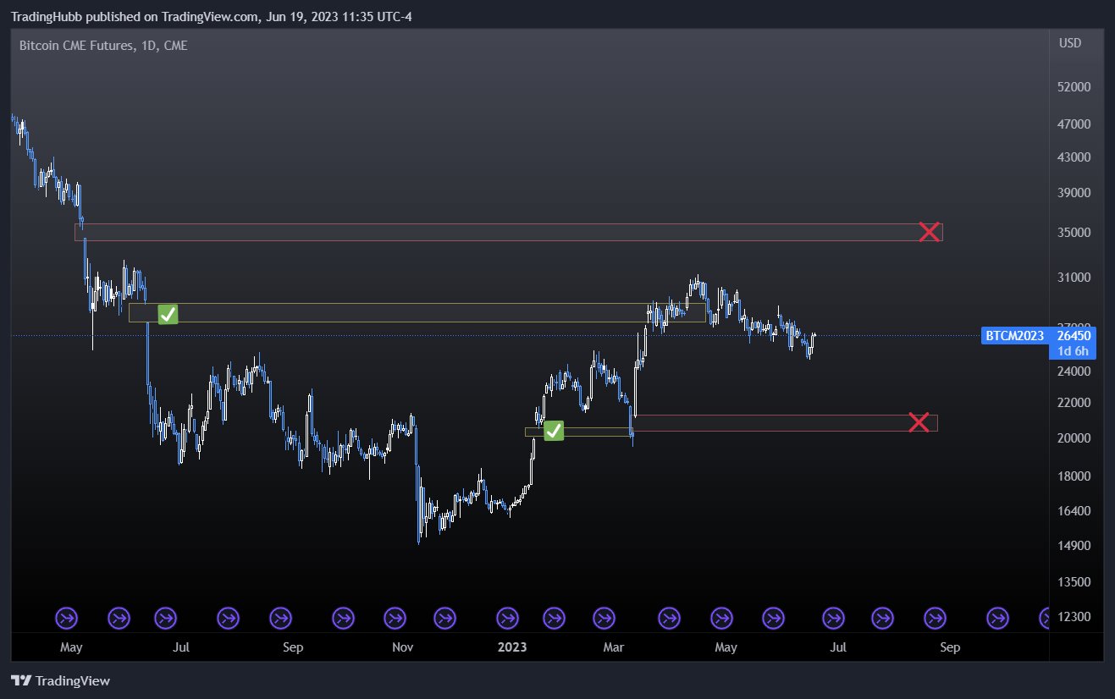Click the USD currency label
Viewport: 1115px width, 699px height.
pos(1069,43)
